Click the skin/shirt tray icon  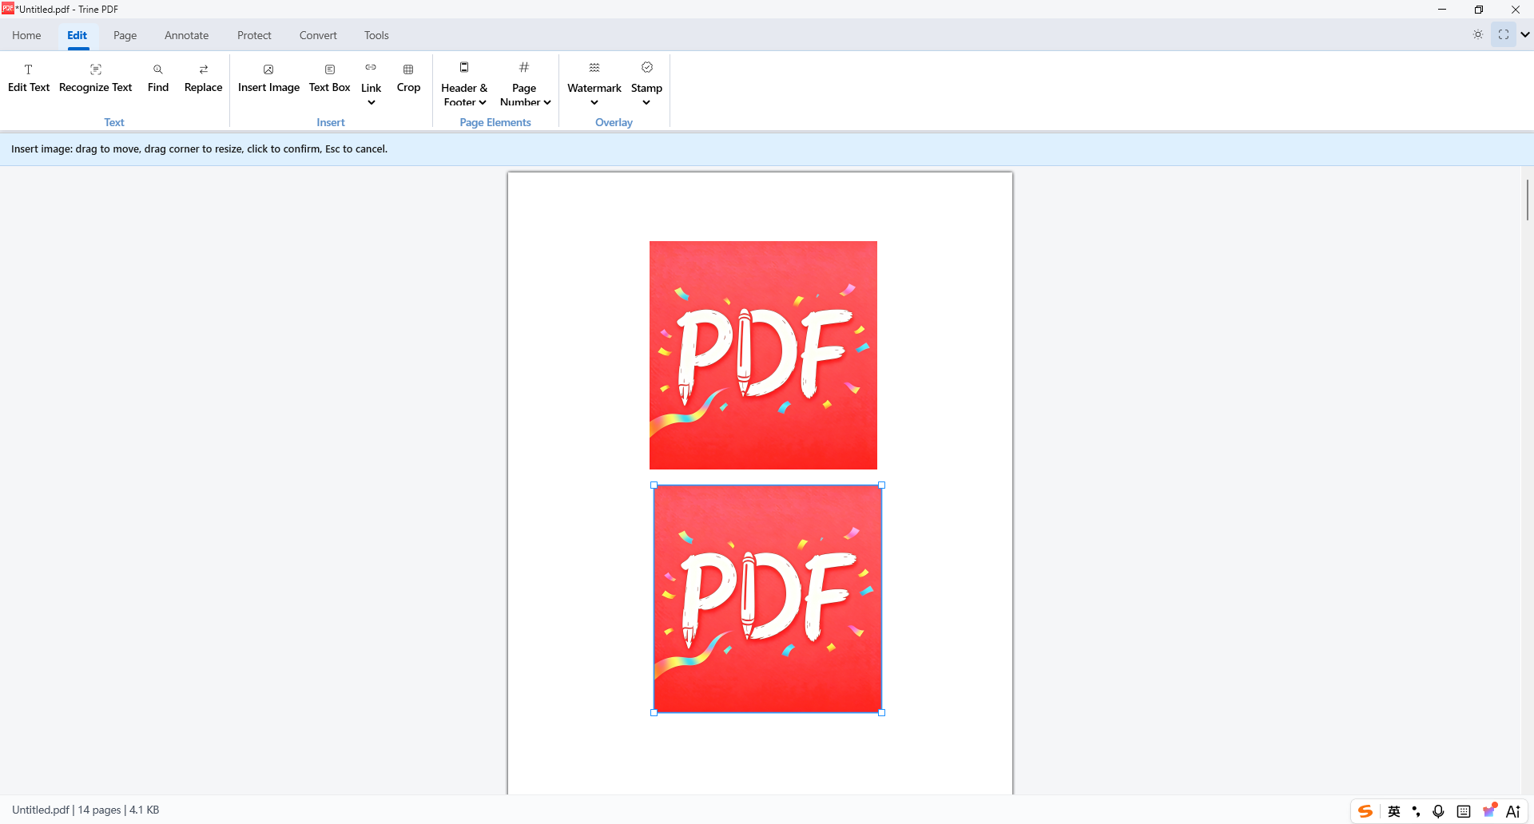pos(1489,810)
